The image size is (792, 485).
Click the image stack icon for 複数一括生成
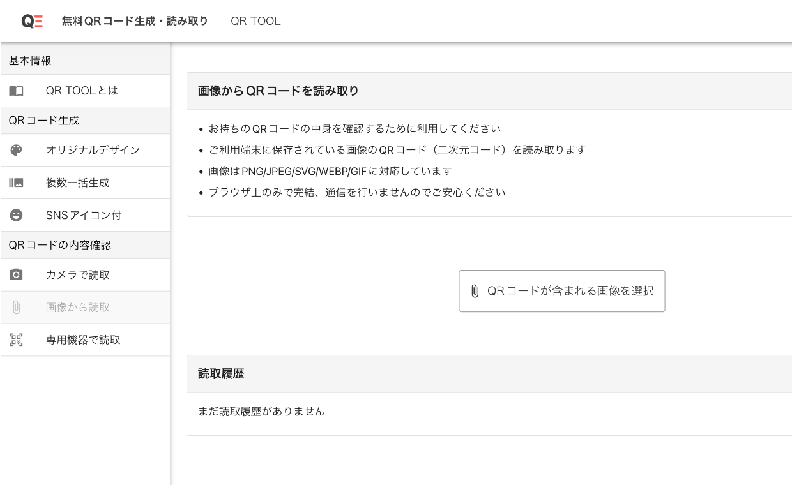[x=16, y=183]
